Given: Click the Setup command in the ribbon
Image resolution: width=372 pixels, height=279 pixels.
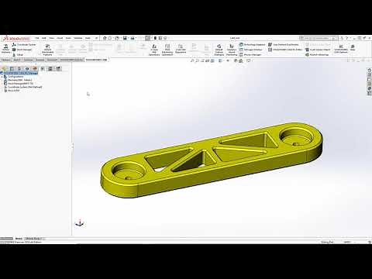Looking at the screenshot, I should click(18, 54).
